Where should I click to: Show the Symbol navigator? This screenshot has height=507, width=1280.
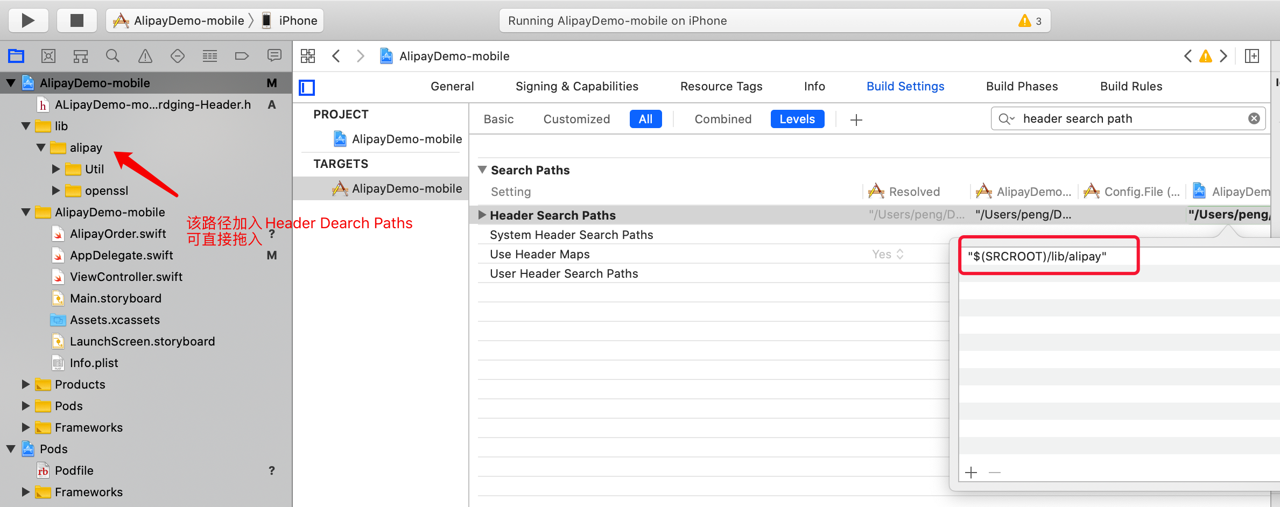point(81,55)
